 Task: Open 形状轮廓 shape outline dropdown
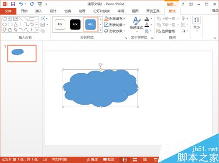[115, 25]
